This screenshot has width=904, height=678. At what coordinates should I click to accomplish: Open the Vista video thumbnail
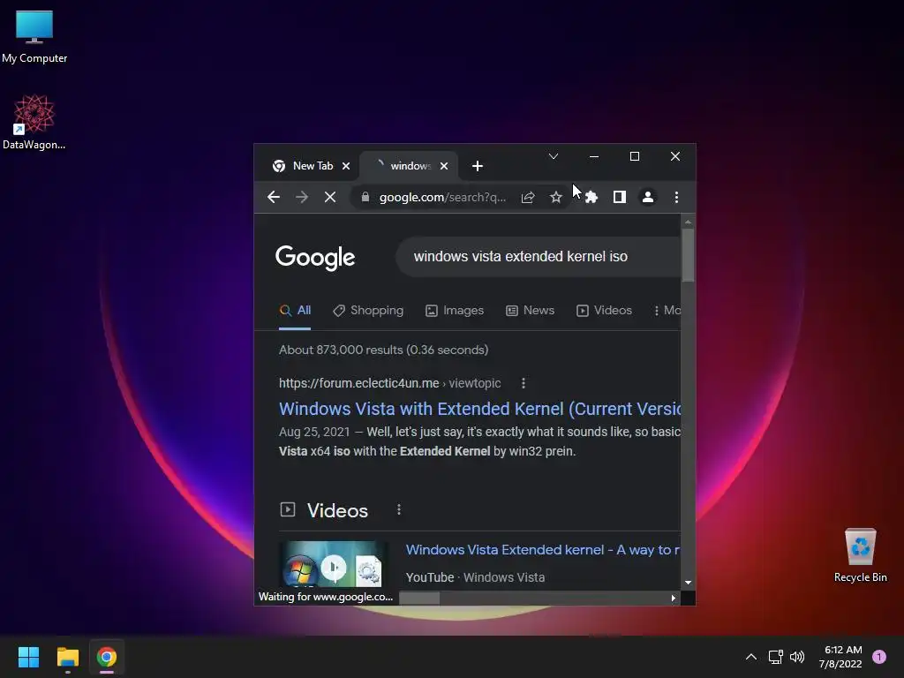coord(334,565)
